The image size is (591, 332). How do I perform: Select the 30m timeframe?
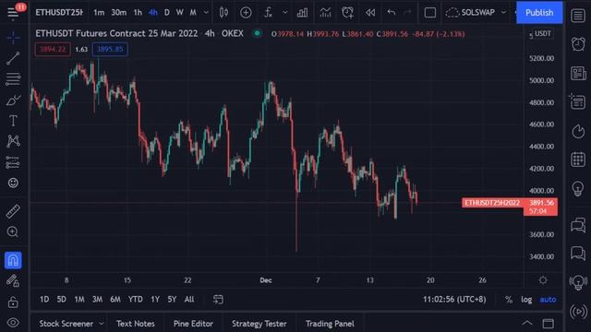(119, 13)
